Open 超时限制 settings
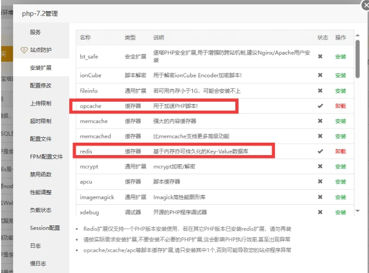 click(41, 121)
